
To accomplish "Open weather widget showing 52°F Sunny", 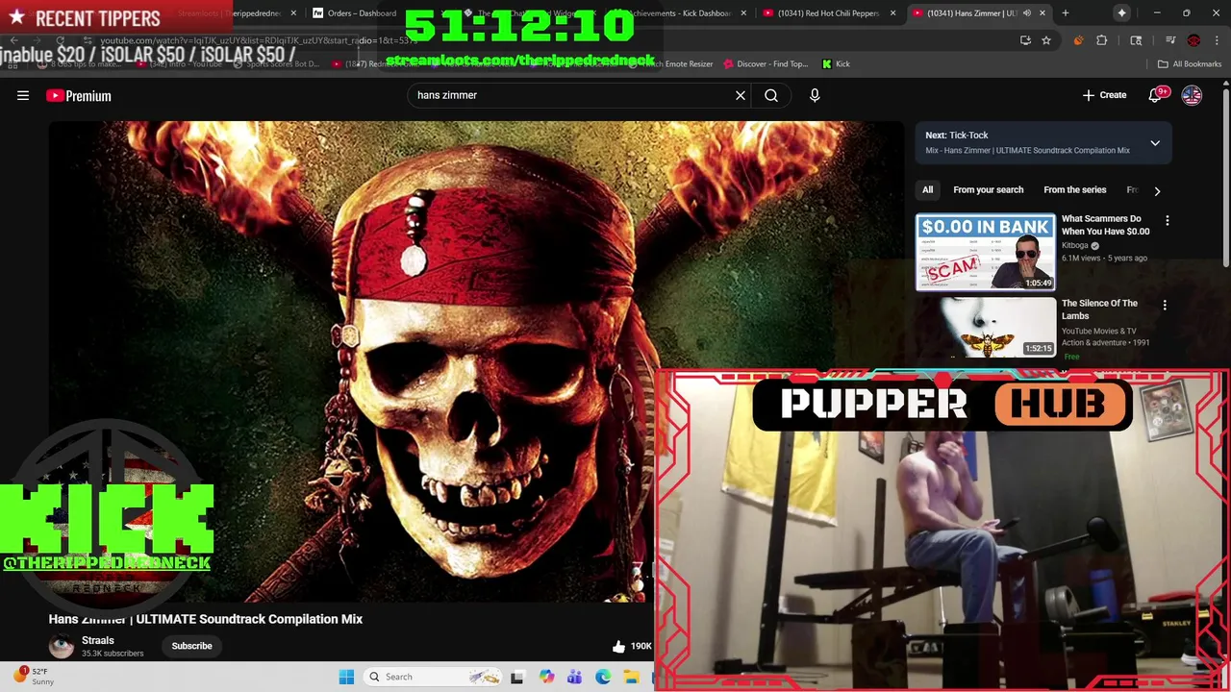I will click(34, 677).
